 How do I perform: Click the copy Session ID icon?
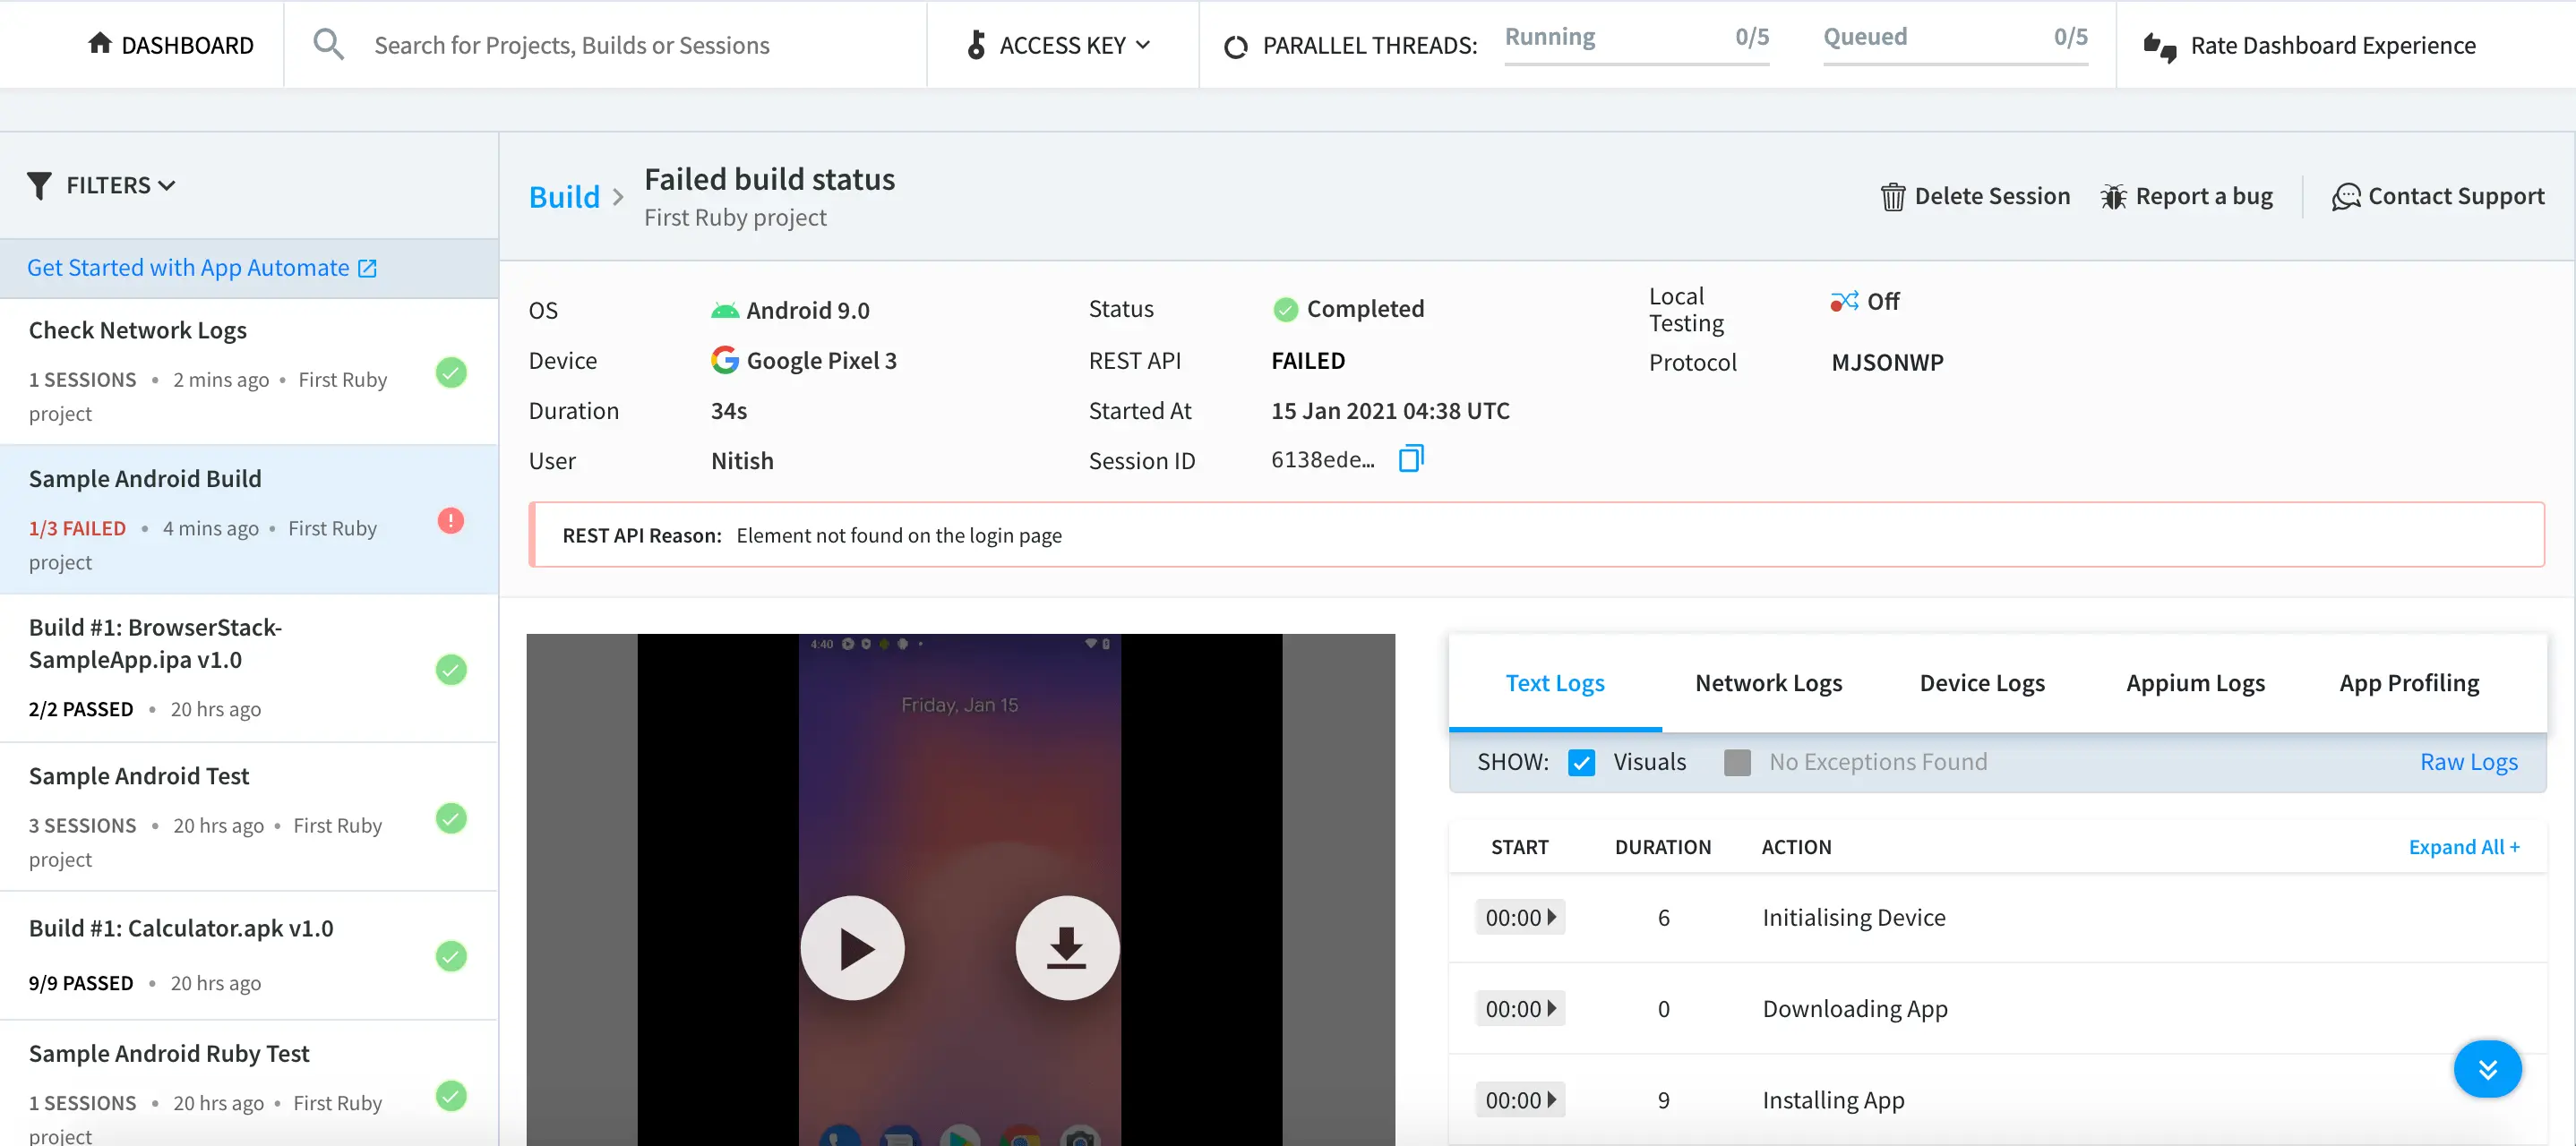(x=1410, y=459)
